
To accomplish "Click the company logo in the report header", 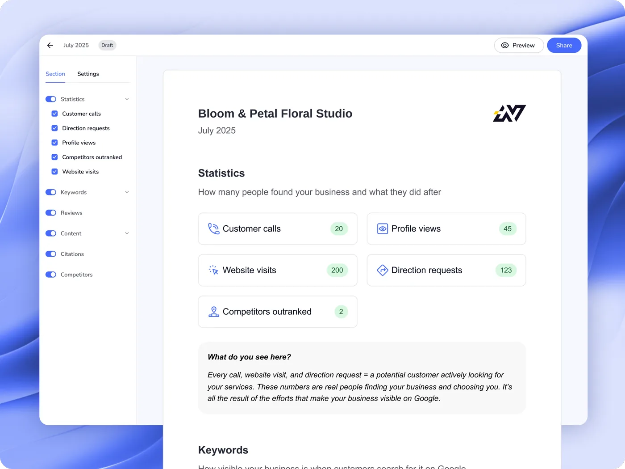I will click(509, 114).
